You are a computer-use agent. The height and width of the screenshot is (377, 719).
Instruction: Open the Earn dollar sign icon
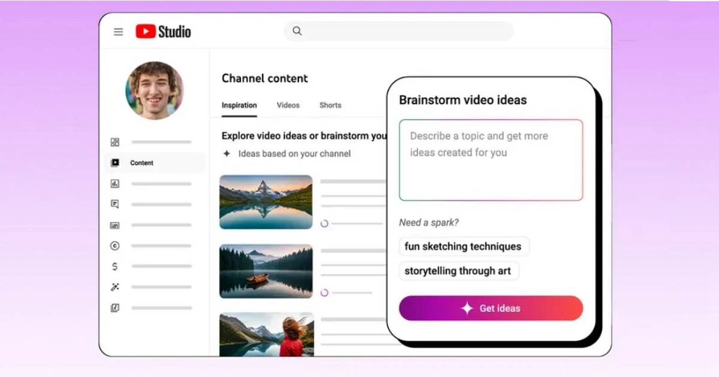point(115,266)
